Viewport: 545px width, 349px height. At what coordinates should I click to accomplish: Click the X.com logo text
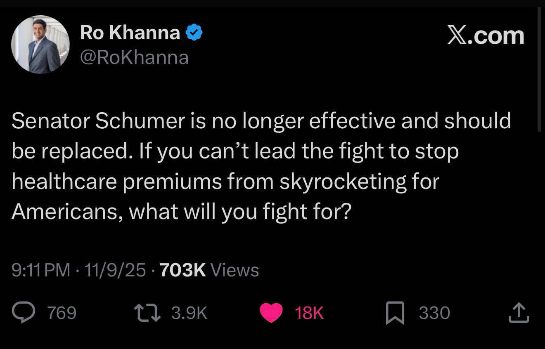486,35
